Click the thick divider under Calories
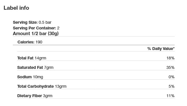The height and width of the screenshot is (106, 187). [x=94, y=45]
